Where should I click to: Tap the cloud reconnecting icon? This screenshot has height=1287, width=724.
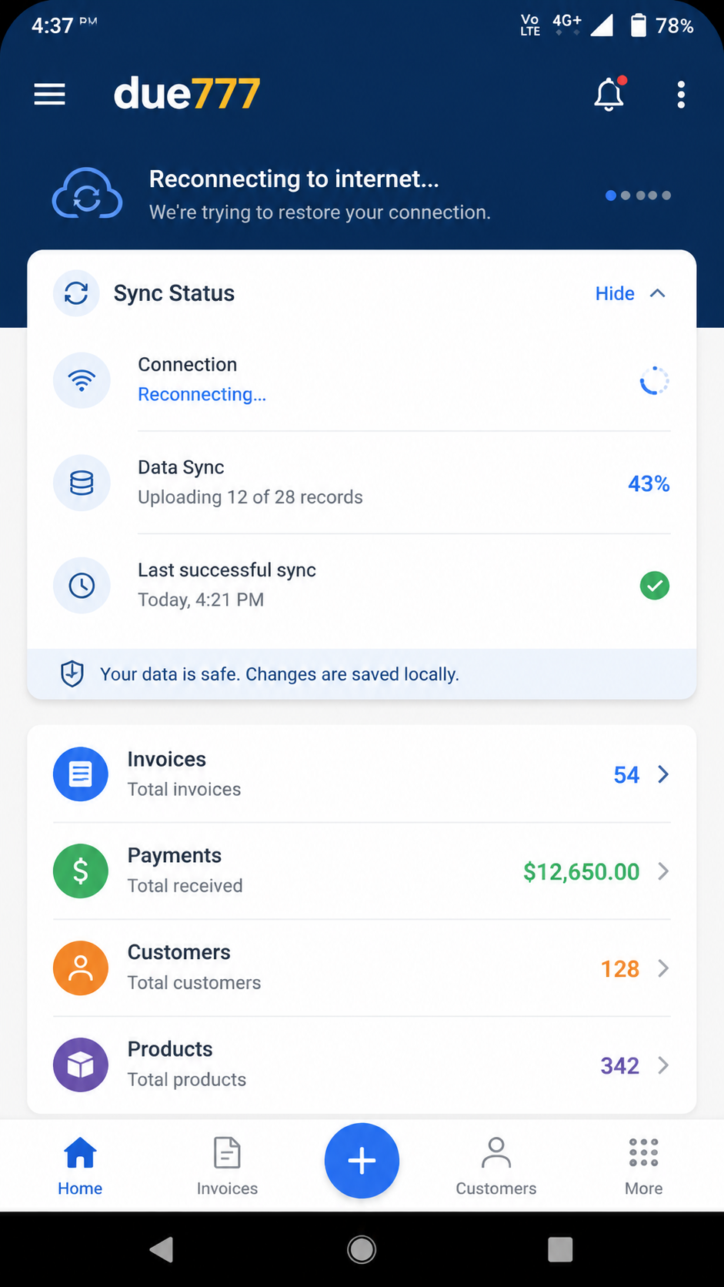point(87,194)
